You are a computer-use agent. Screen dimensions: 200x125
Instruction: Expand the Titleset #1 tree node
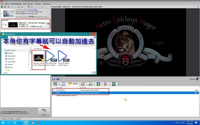click(x=4, y=25)
